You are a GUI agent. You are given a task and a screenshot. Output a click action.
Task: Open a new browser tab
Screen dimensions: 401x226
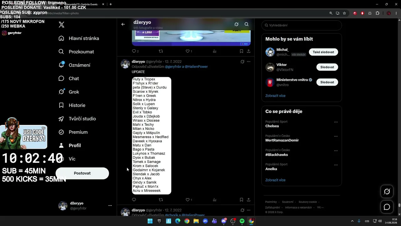point(111,4)
